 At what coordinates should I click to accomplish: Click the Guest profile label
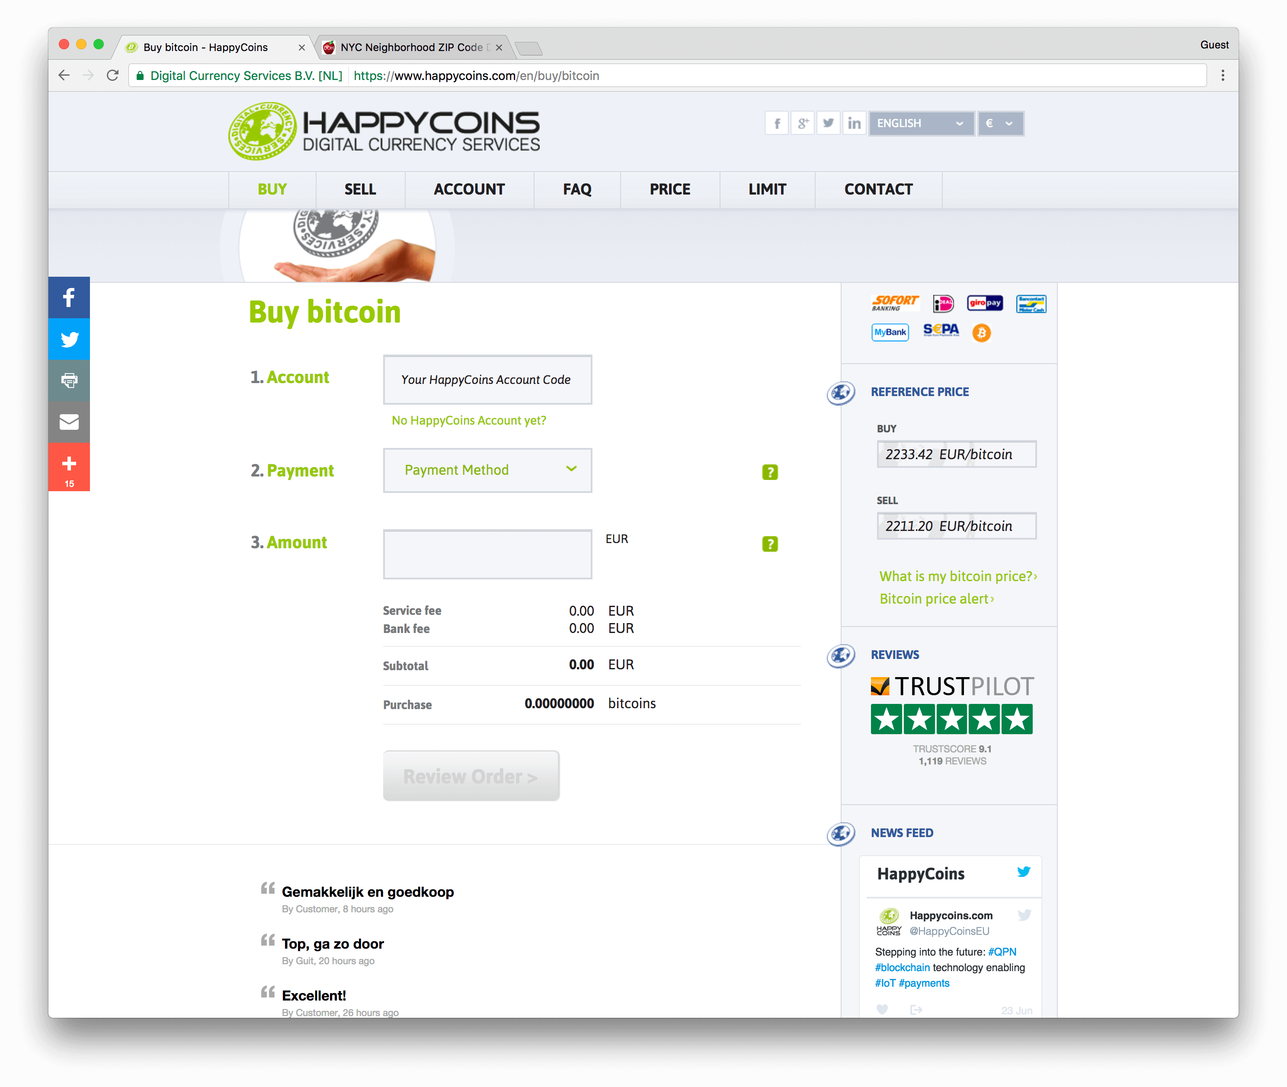[1214, 45]
